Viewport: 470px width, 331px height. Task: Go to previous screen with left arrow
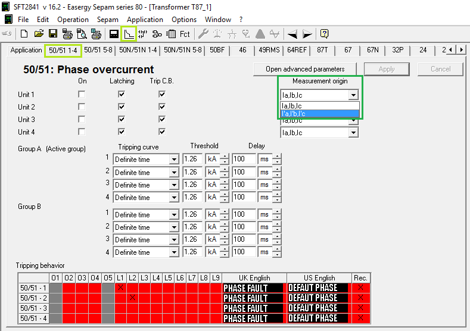click(292, 34)
